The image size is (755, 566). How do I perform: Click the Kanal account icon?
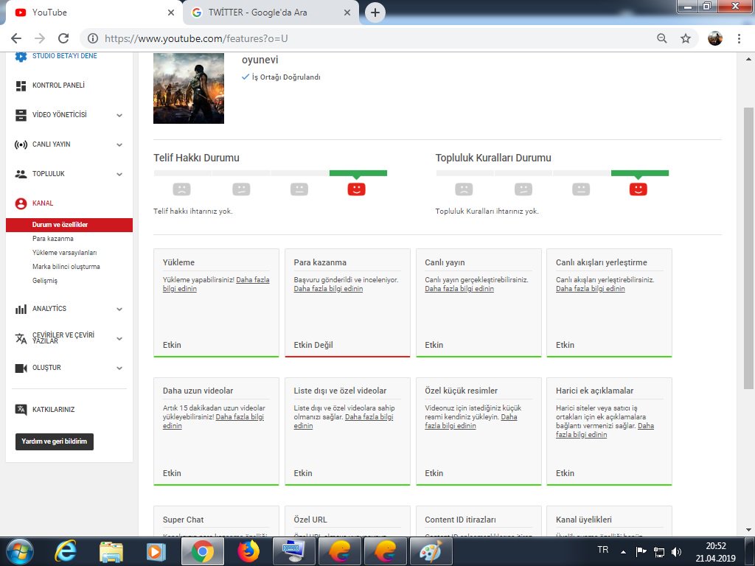pyautogui.click(x=21, y=203)
